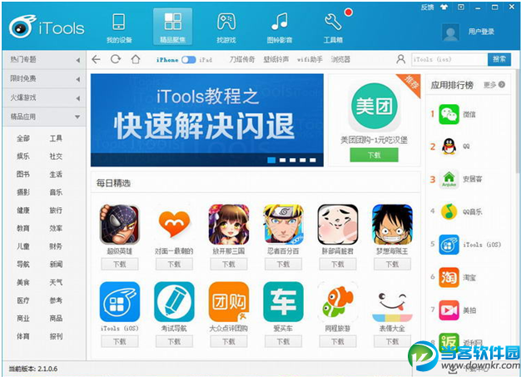Select 天气 category
Image resolution: width=521 pixels, height=377 pixels.
56,282
